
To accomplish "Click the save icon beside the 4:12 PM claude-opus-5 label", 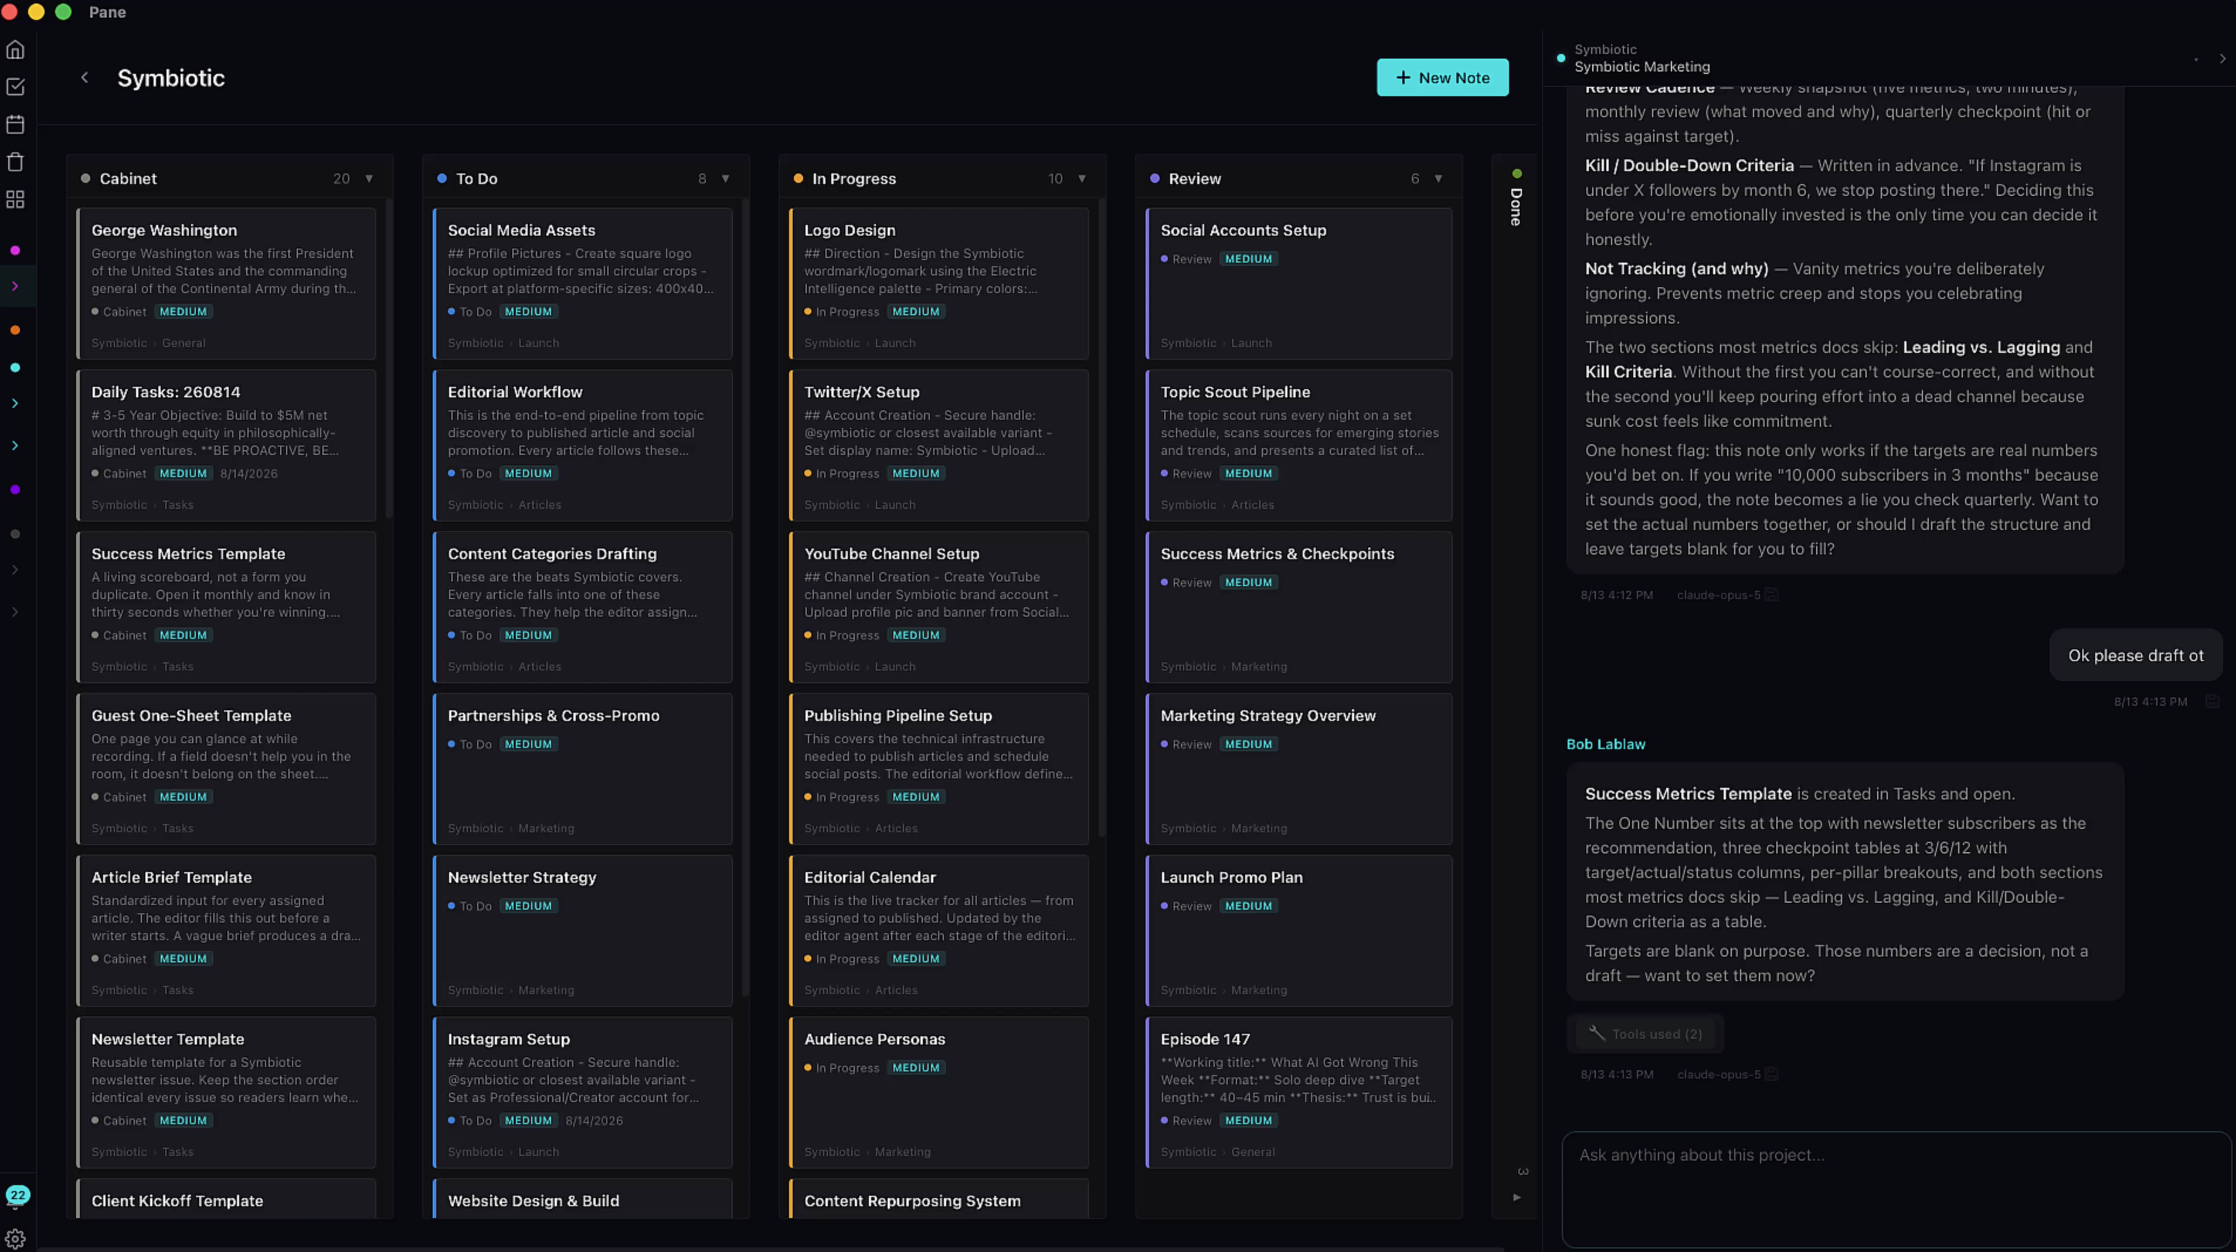I will (x=1772, y=595).
